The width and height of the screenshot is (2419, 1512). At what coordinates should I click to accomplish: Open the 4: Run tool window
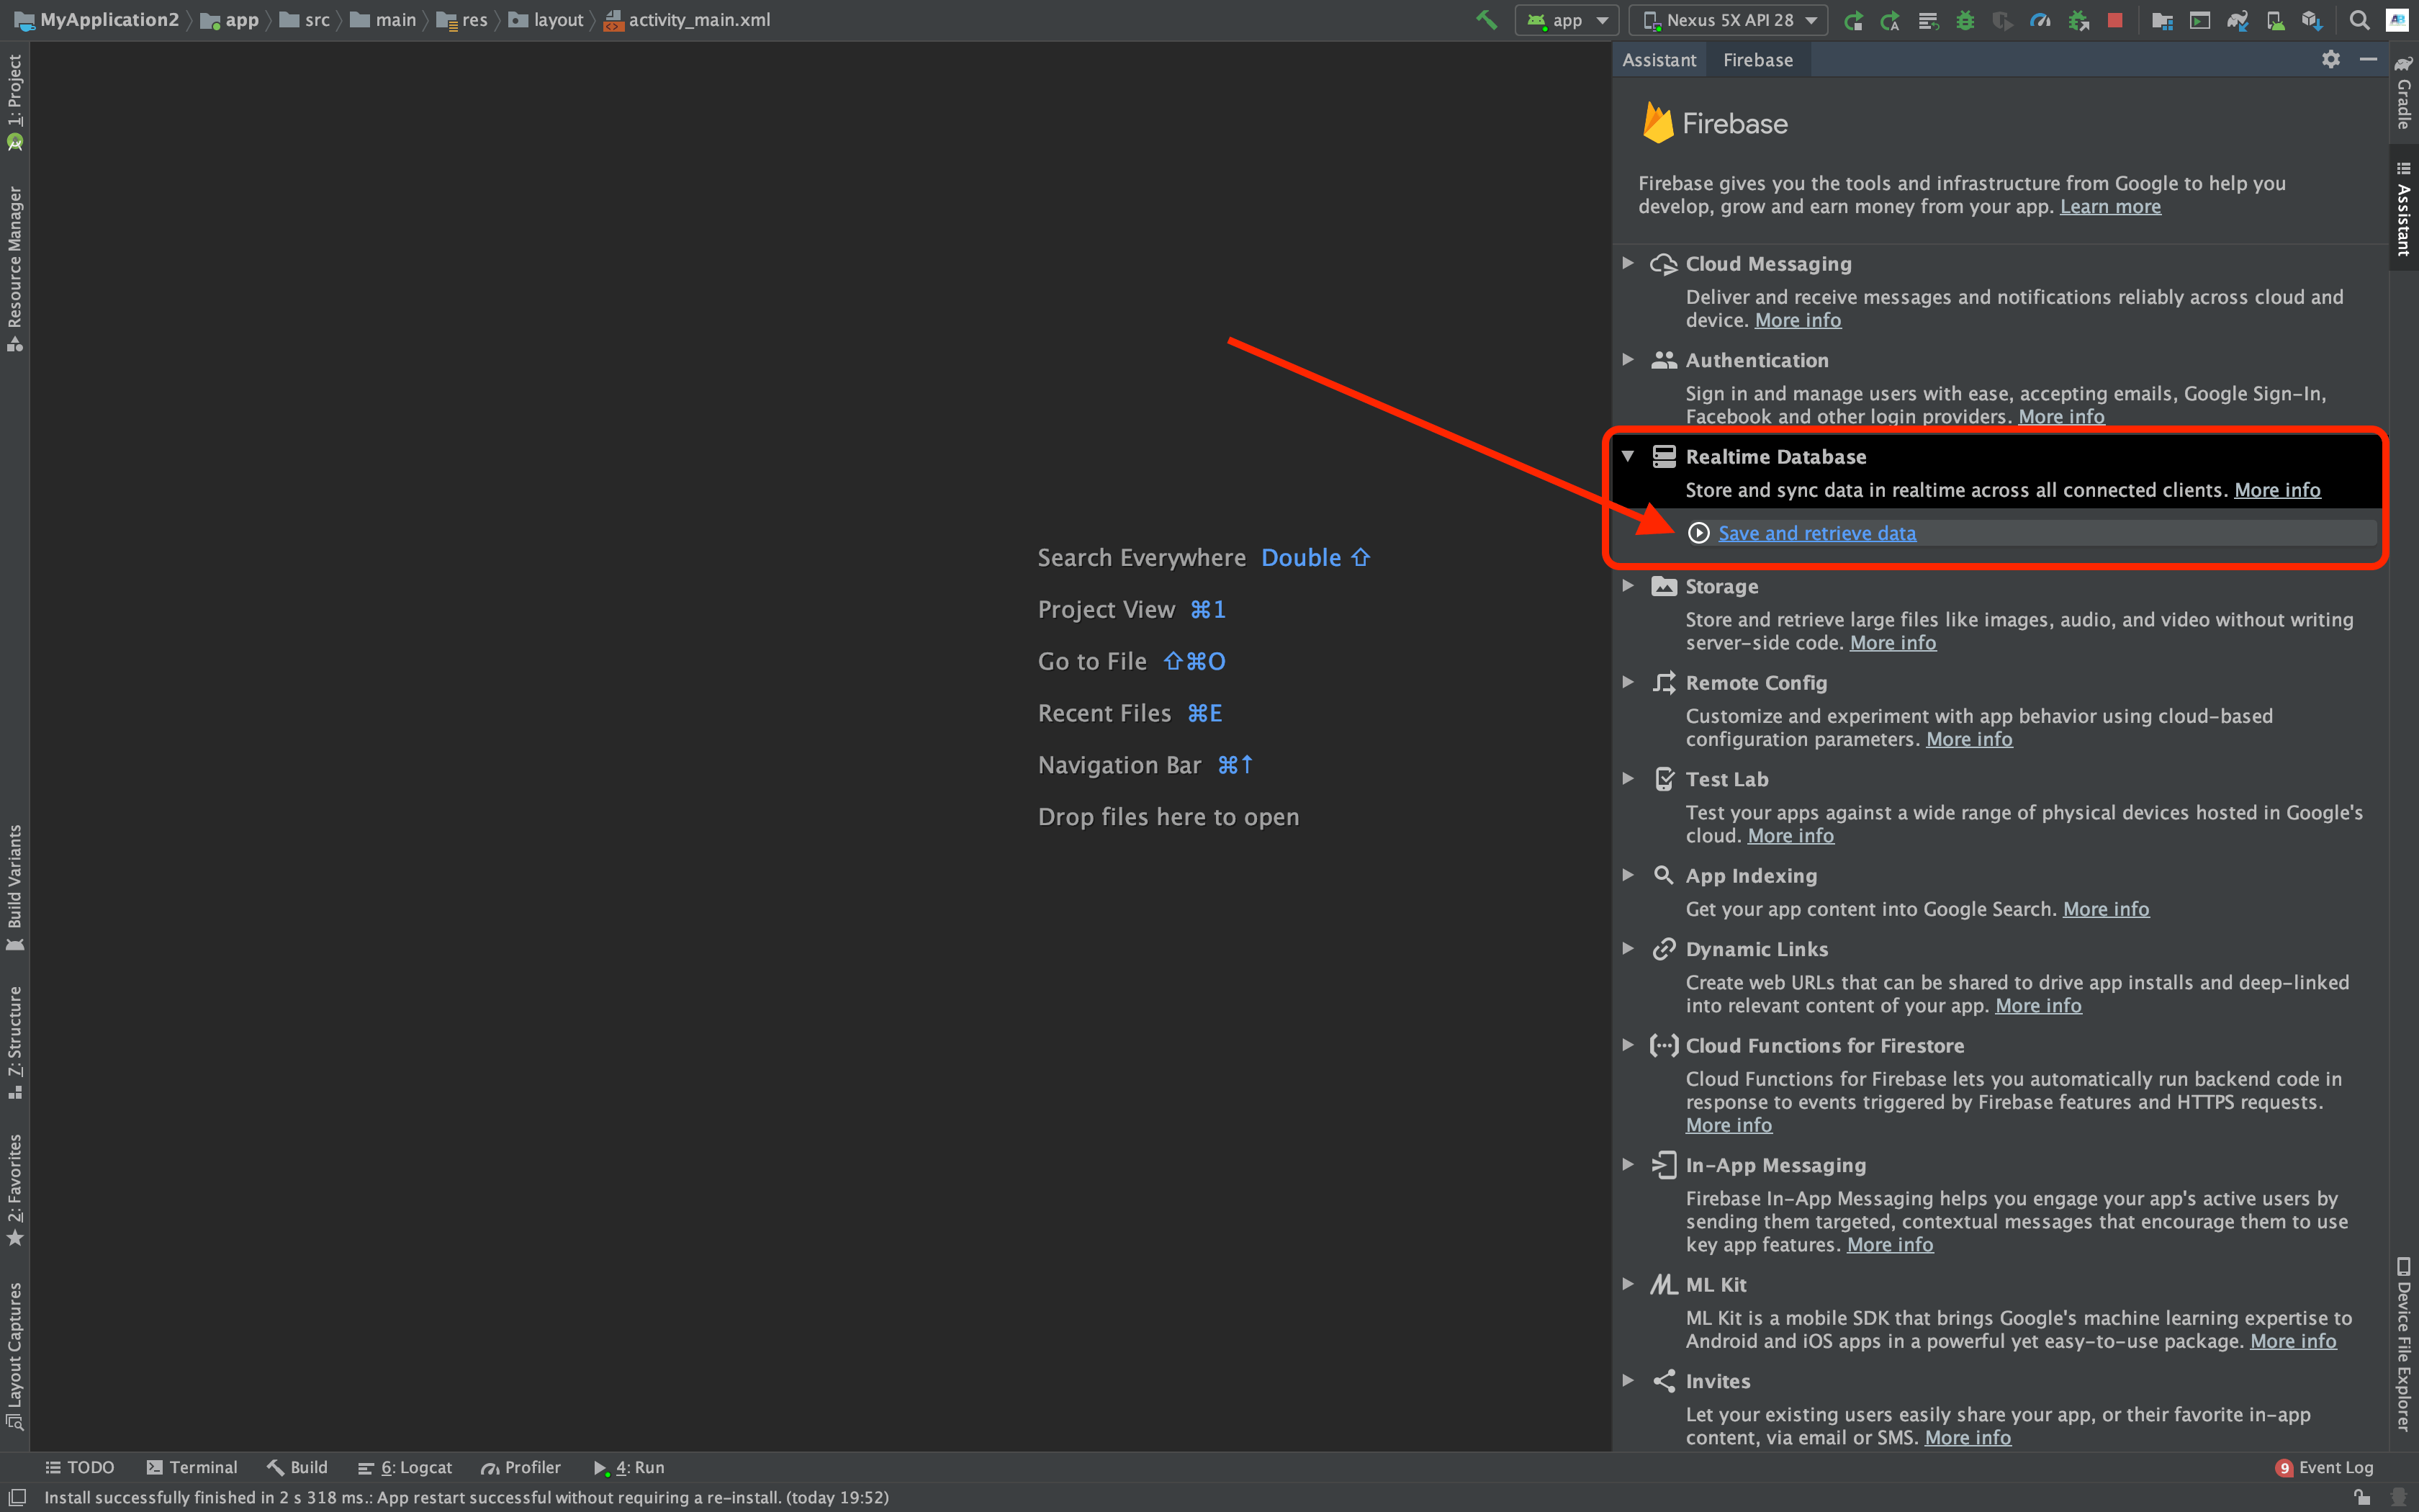click(x=629, y=1467)
